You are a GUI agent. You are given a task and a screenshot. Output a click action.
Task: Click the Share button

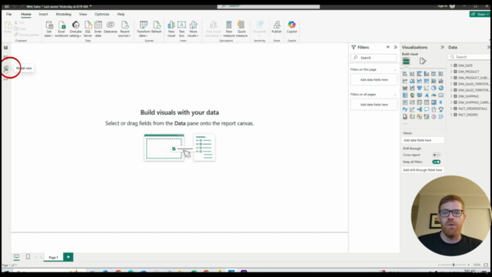(x=480, y=14)
